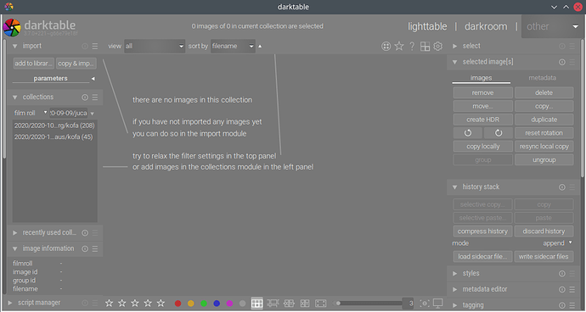Set four-star rating in bottom bar
The height and width of the screenshot is (312, 586).
pyautogui.click(x=148, y=303)
